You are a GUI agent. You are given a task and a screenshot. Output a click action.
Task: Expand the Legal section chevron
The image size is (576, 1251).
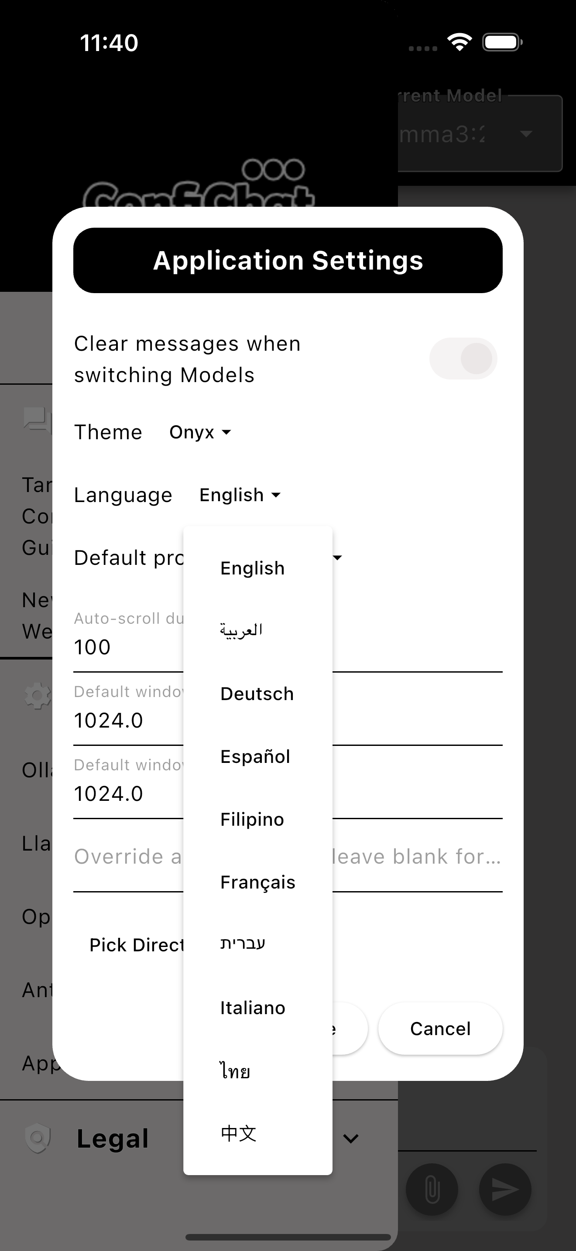coord(351,1138)
